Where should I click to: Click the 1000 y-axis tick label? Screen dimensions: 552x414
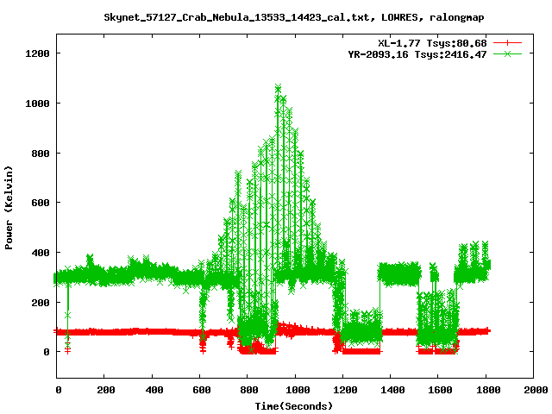pos(37,103)
